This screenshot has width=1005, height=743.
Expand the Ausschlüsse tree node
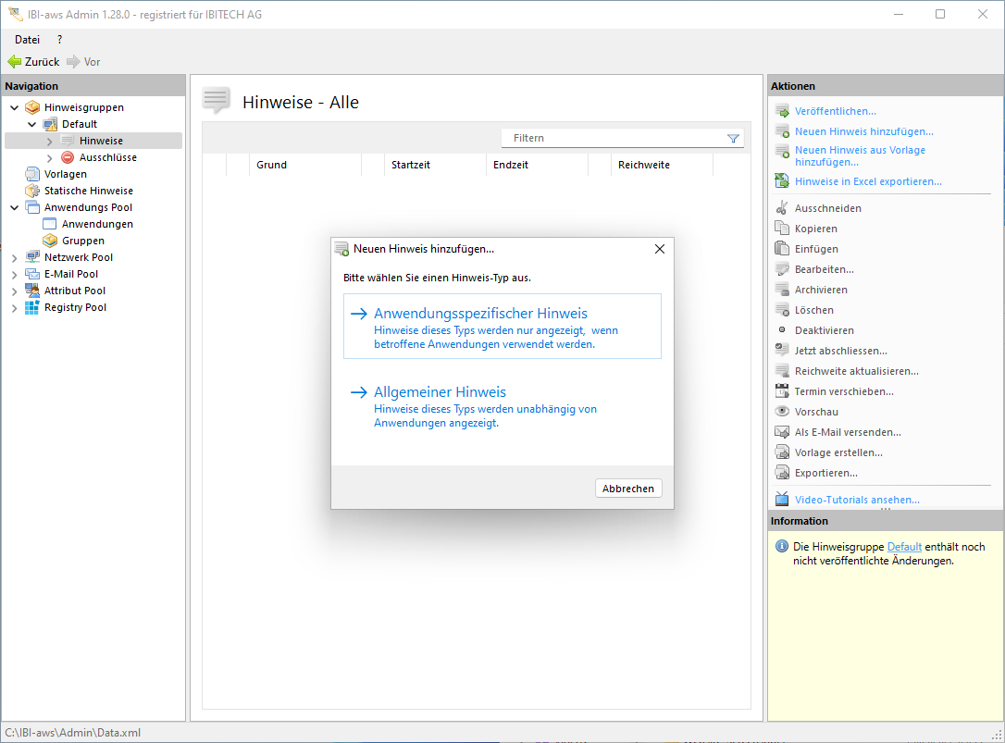pos(50,157)
